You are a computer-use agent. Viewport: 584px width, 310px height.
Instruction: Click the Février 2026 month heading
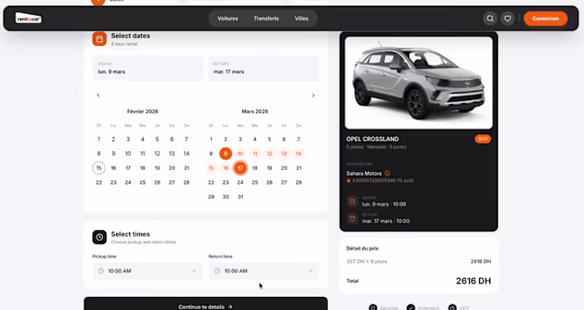click(x=142, y=112)
